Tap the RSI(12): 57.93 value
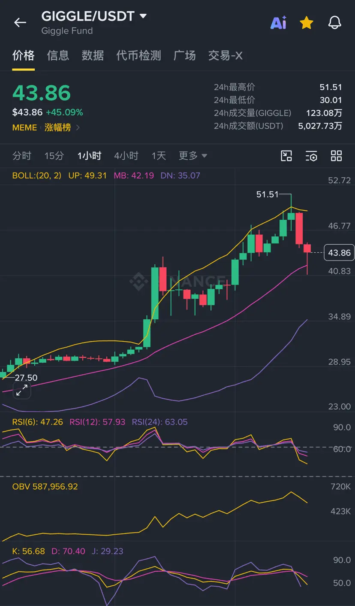This screenshot has width=355, height=606. 97,422
